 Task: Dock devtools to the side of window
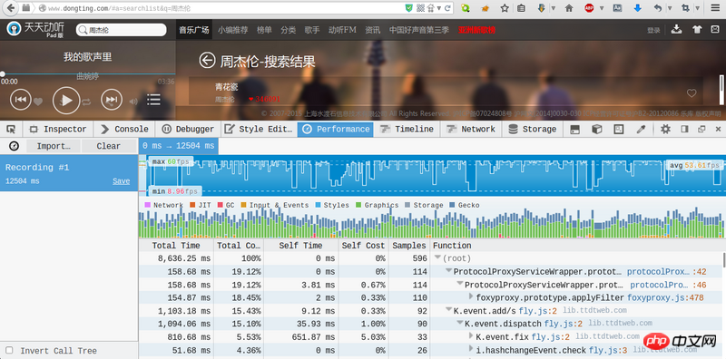click(x=684, y=130)
